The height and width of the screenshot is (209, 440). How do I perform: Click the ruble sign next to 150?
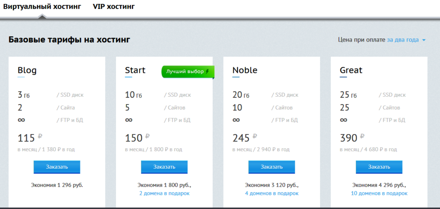click(147, 137)
